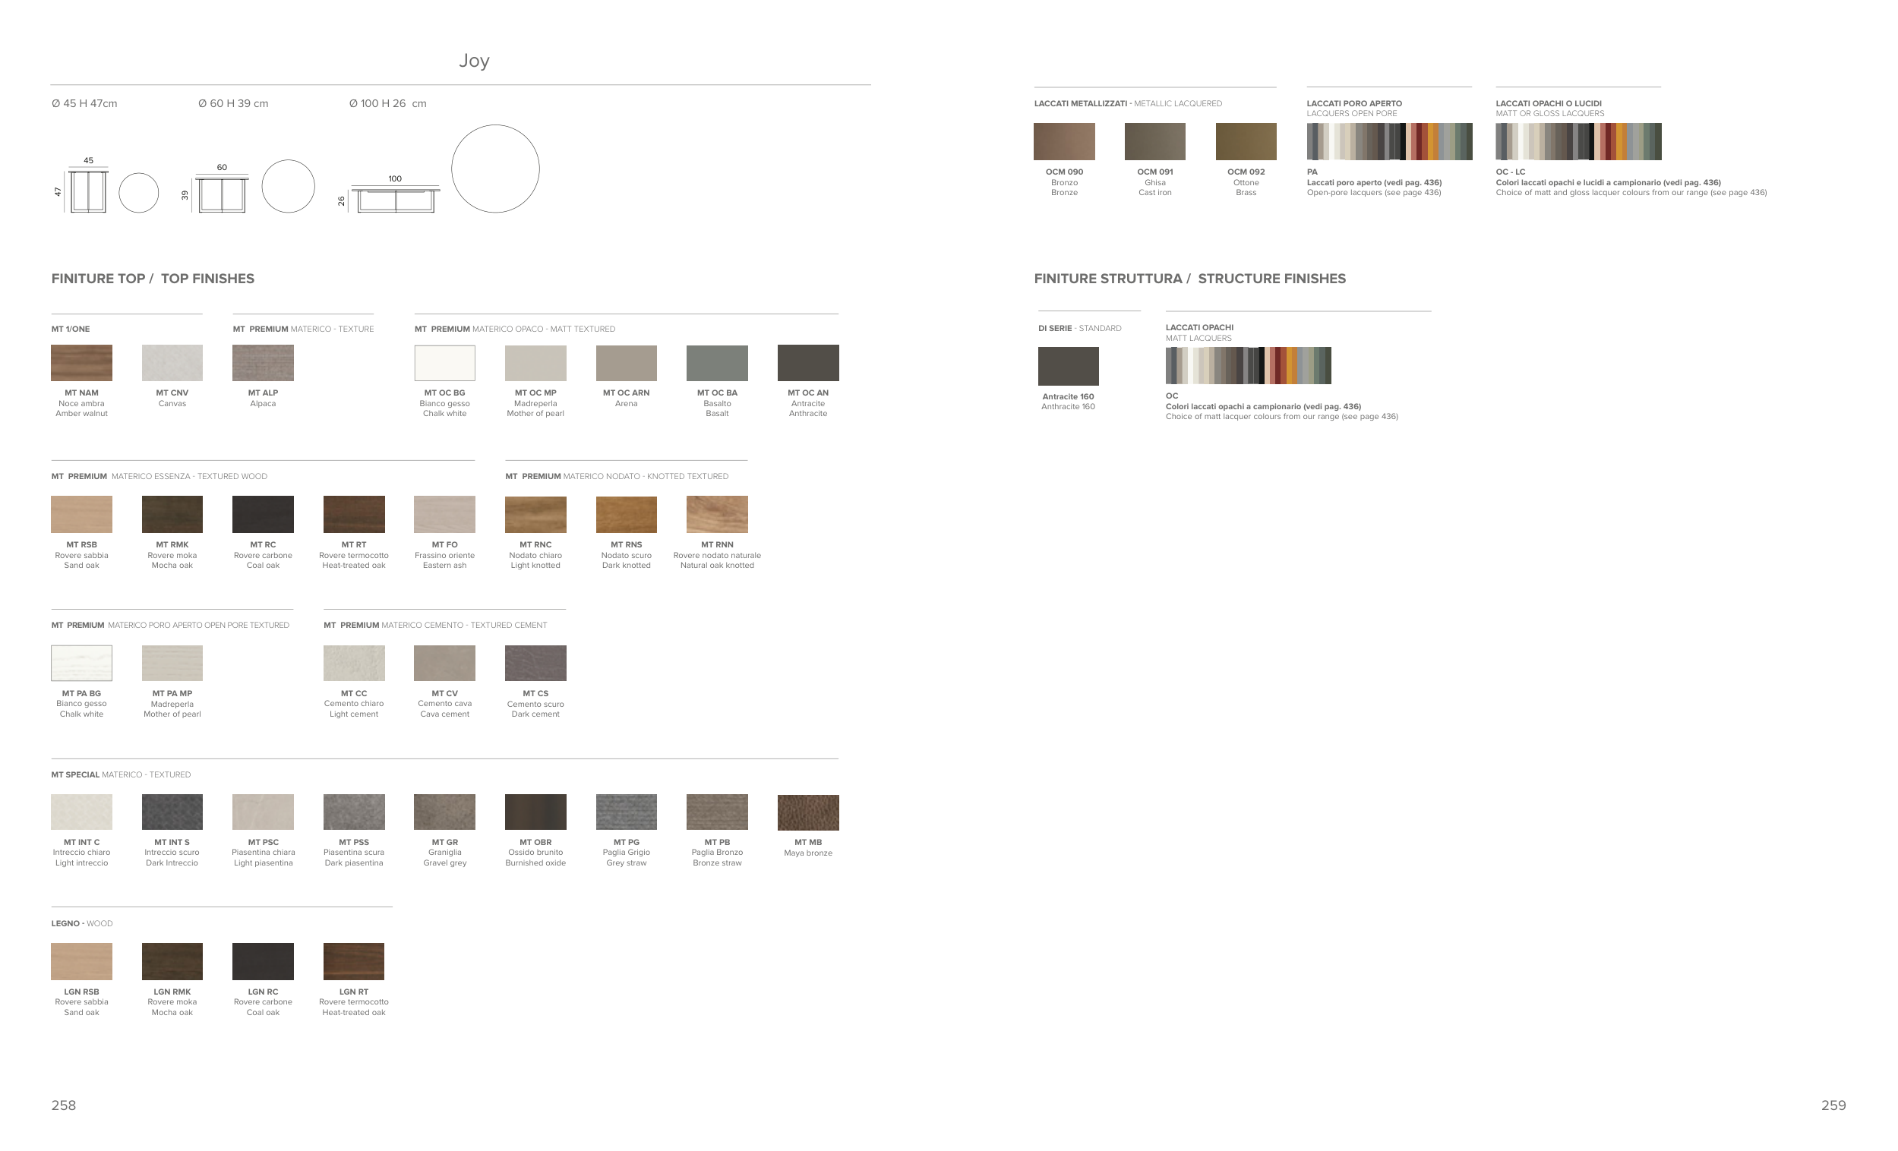Select MT OC AN Anthracite top finish
Image resolution: width=1898 pixels, height=1151 pixels.
[x=808, y=363]
